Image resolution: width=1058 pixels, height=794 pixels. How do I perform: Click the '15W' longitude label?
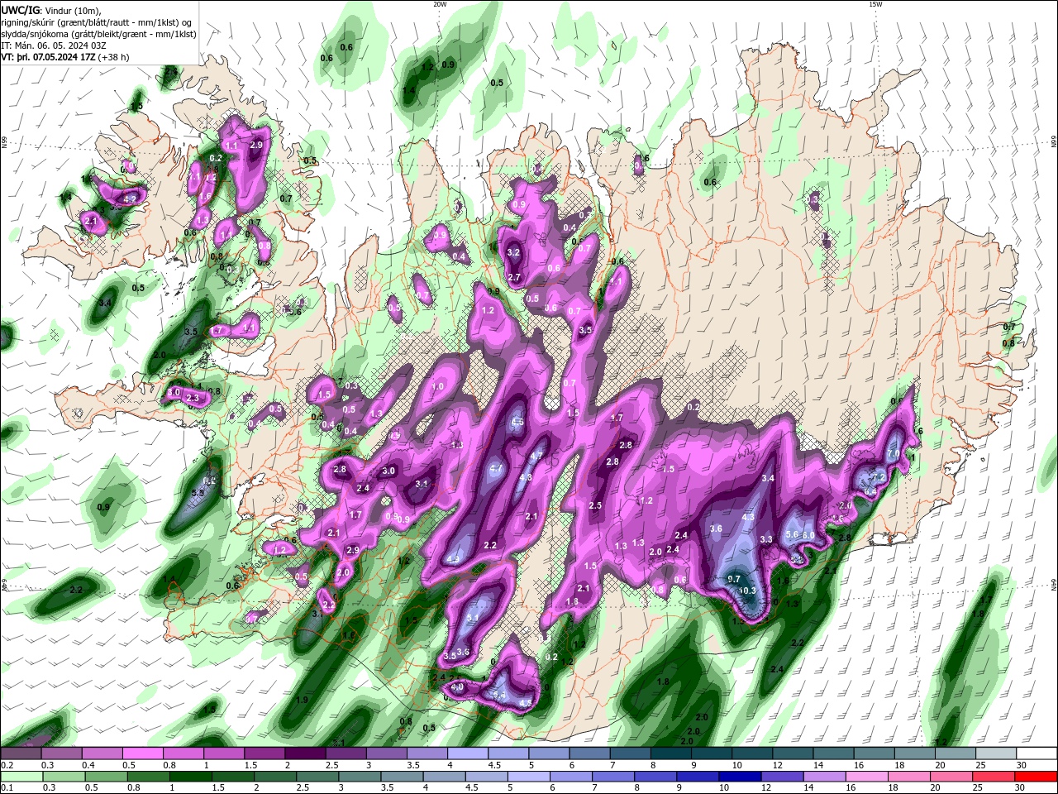pyautogui.click(x=875, y=4)
